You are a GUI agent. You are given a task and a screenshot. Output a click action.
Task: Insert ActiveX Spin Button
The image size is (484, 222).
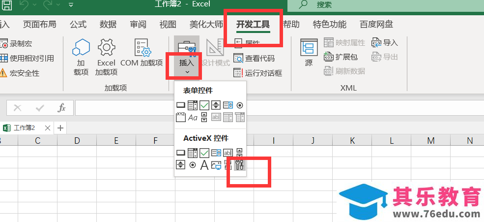click(180, 165)
